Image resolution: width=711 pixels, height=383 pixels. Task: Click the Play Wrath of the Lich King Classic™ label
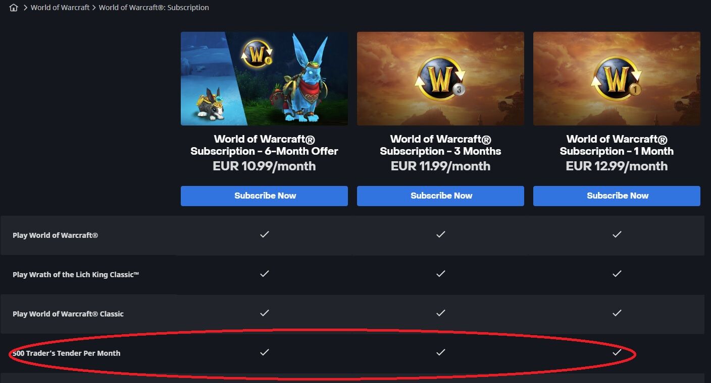click(76, 275)
